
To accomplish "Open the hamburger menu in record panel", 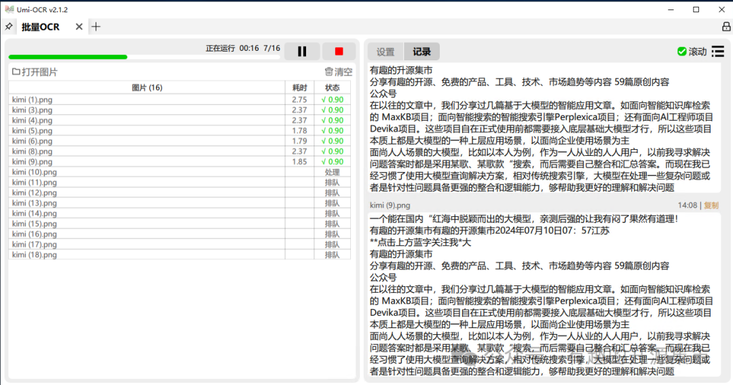I will click(x=717, y=52).
